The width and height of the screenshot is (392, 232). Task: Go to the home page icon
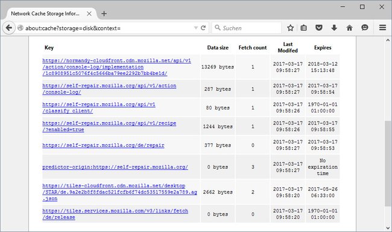pyautogui.click(x=350, y=28)
